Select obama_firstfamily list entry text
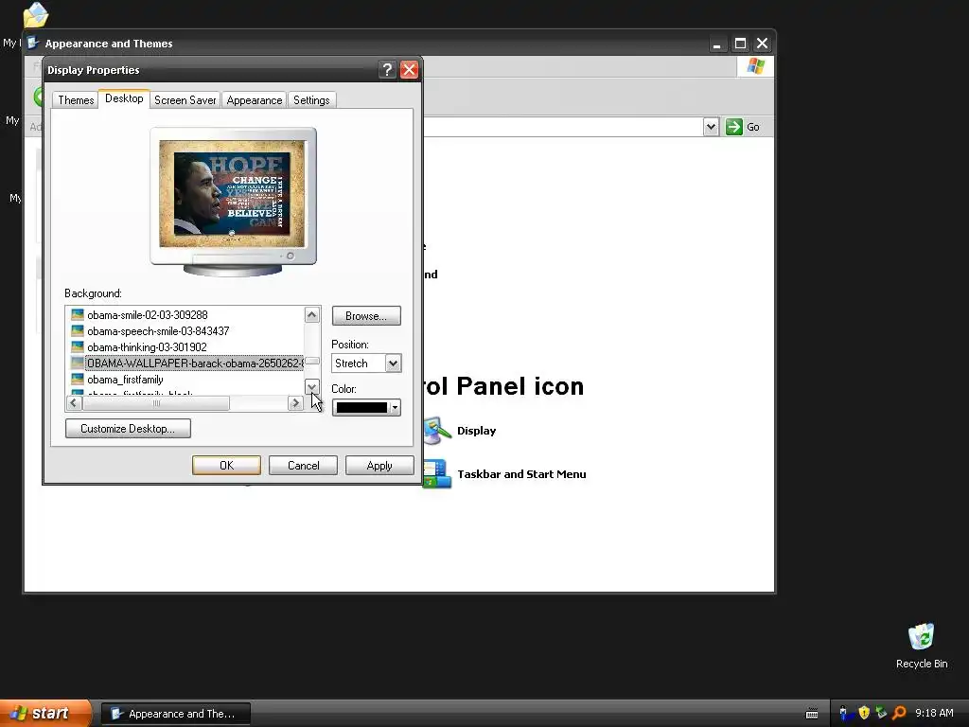Viewport: 969px width, 727px height. pos(126,380)
